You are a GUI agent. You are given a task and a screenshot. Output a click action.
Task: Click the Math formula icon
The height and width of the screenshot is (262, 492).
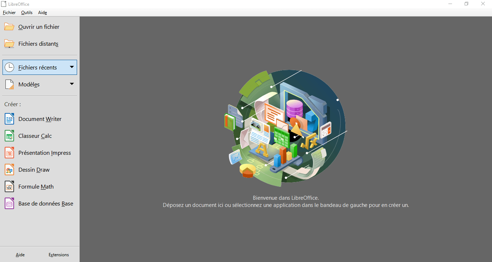coord(9,186)
